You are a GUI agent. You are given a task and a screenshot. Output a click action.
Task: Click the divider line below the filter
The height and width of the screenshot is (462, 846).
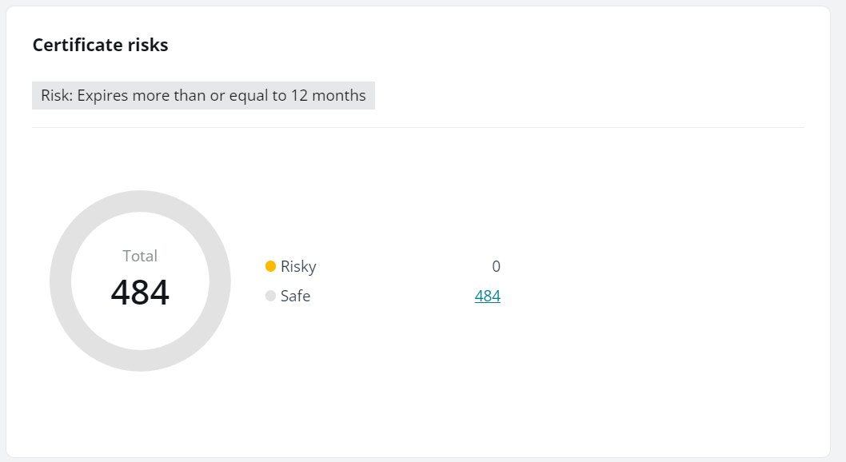(x=417, y=127)
